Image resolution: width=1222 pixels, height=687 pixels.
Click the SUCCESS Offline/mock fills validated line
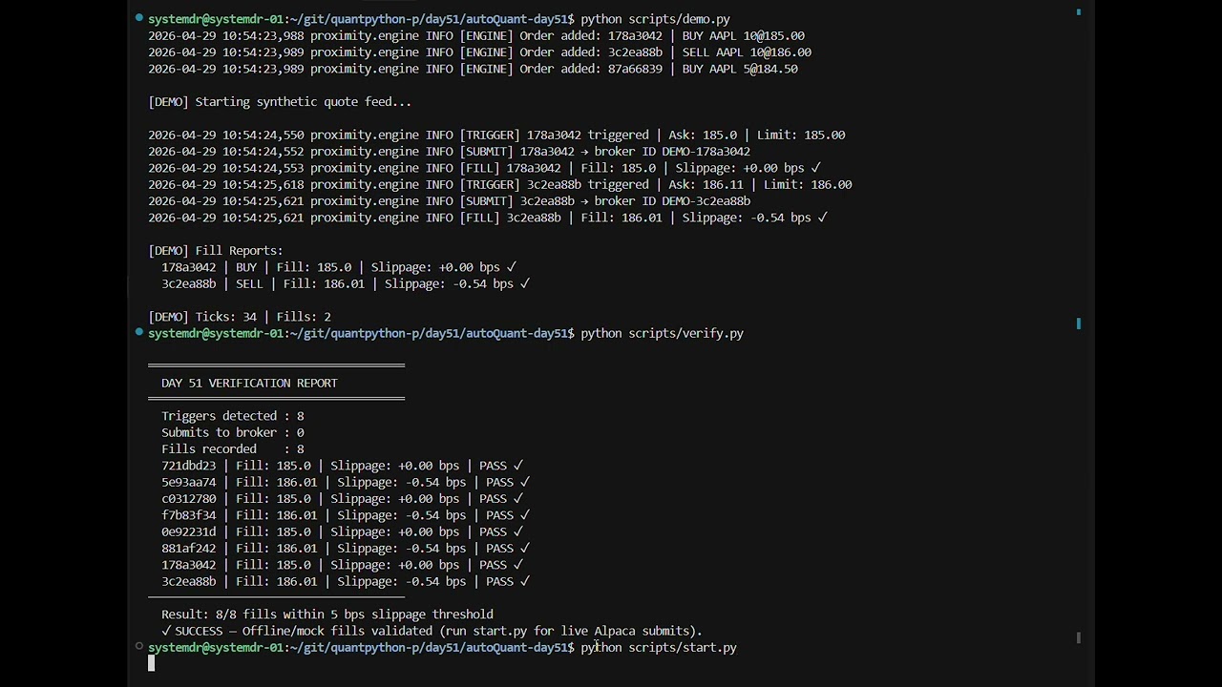432,631
